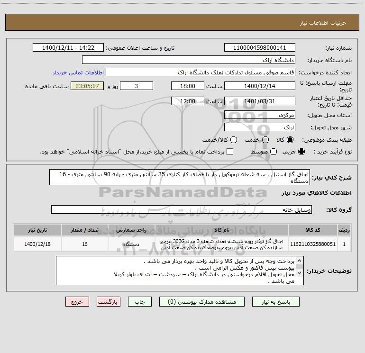Viewport: 365px width, 353px height.
Task: Click the واحد شمارش column header
Action: pos(131,230)
